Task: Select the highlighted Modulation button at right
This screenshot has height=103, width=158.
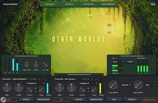Action: click(x=149, y=100)
